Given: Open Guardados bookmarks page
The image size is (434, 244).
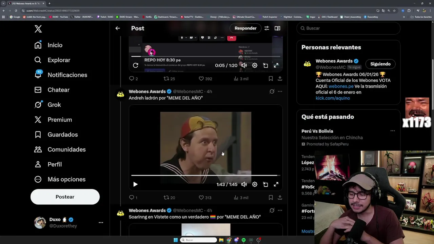Looking at the screenshot, I should tap(56, 135).
